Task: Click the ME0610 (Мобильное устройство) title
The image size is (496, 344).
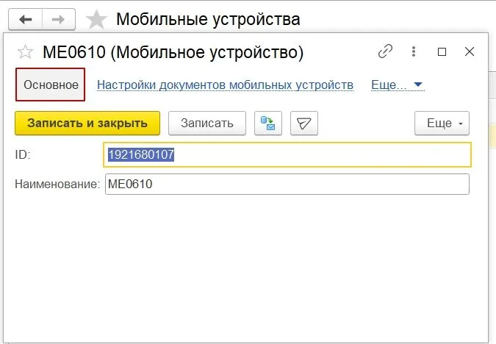Action: (x=173, y=53)
